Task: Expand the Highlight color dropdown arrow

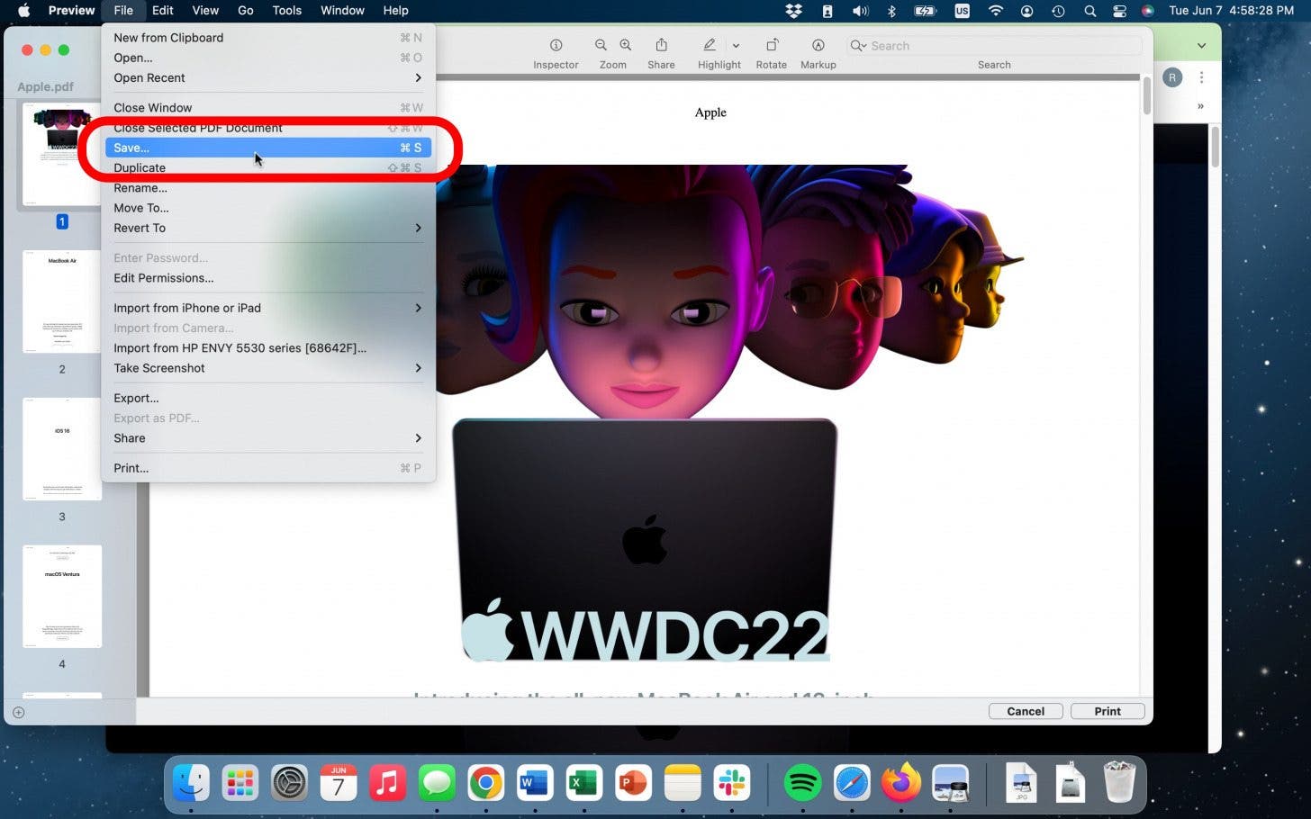Action: [736, 46]
